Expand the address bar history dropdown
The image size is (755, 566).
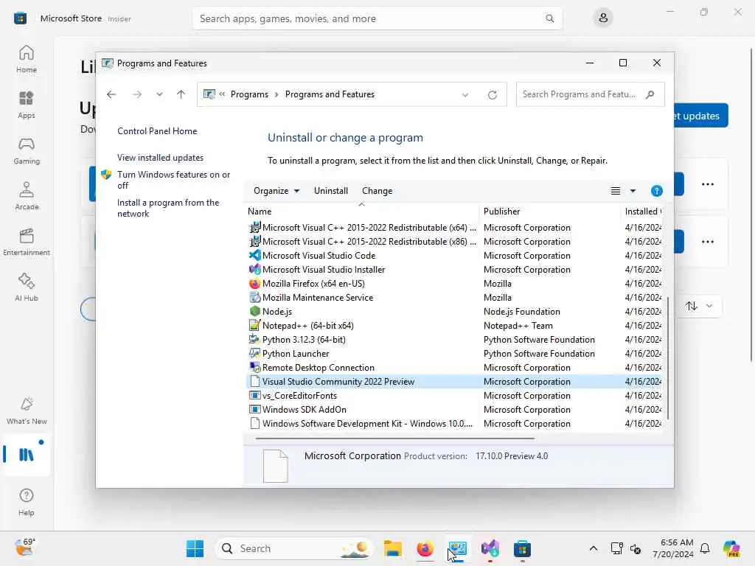click(465, 95)
